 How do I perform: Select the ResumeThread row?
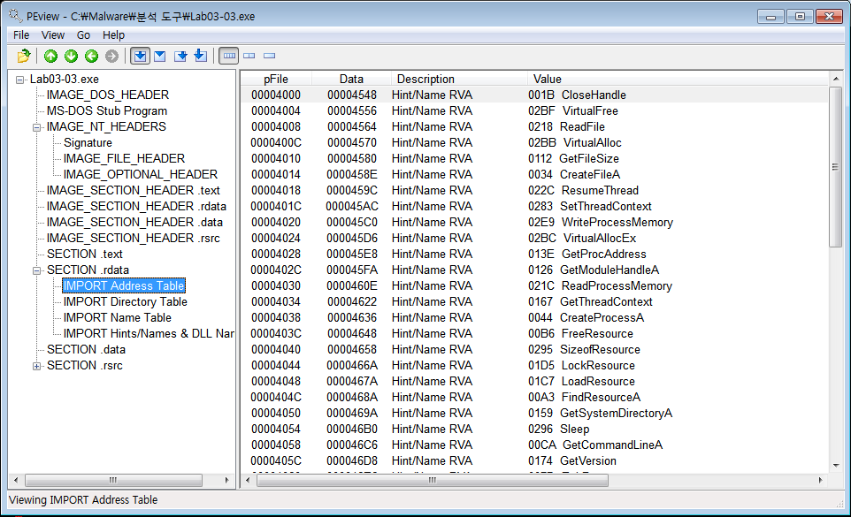tap(535, 190)
